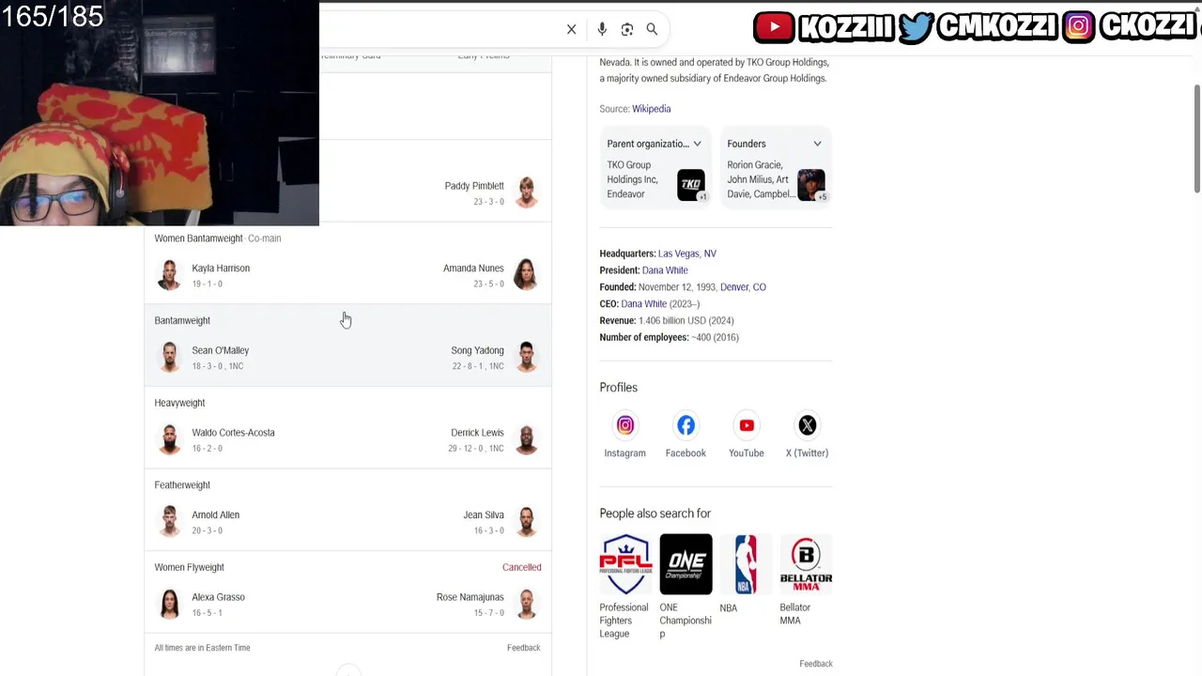Screen dimensions: 1202x676
Task: Select the Paddy Pimblett fighter name
Action: (474, 186)
